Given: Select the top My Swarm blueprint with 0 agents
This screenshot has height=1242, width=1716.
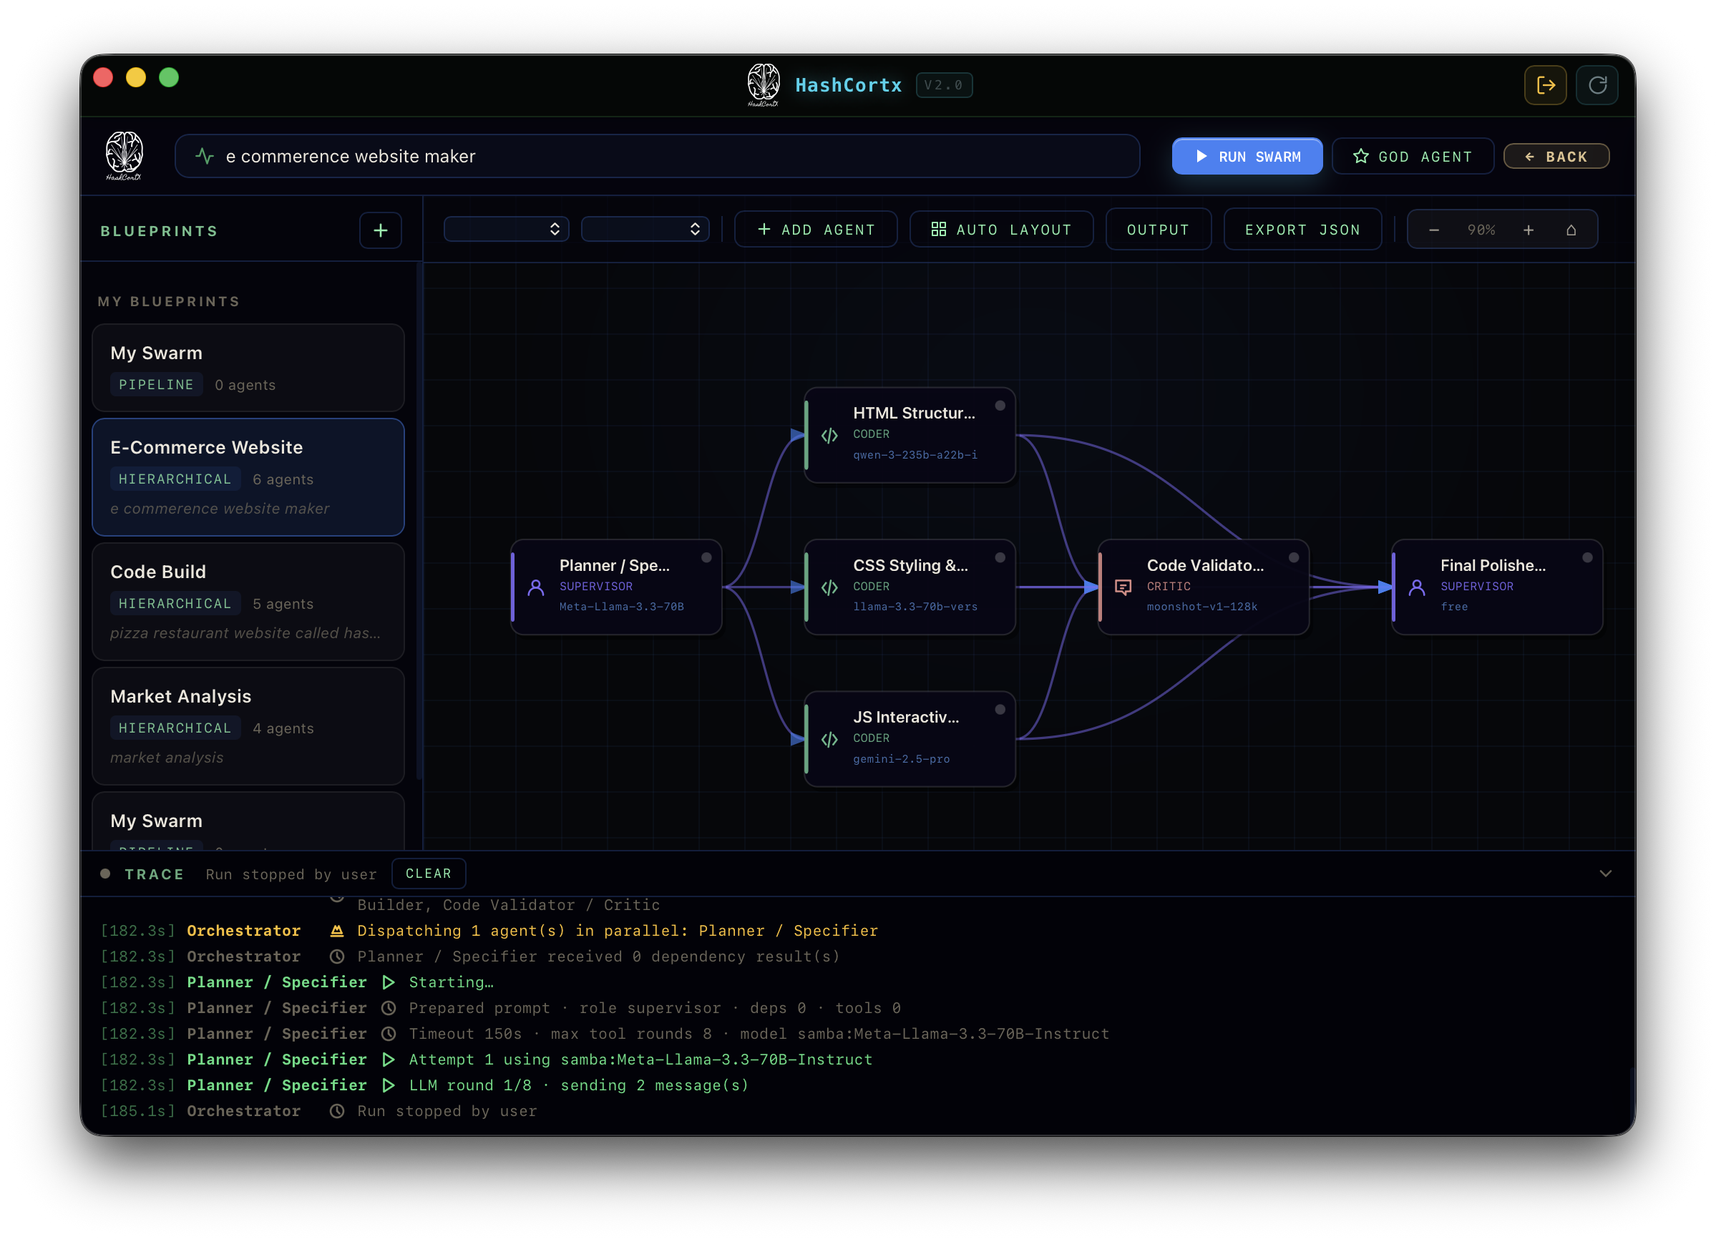Looking at the screenshot, I should point(248,368).
